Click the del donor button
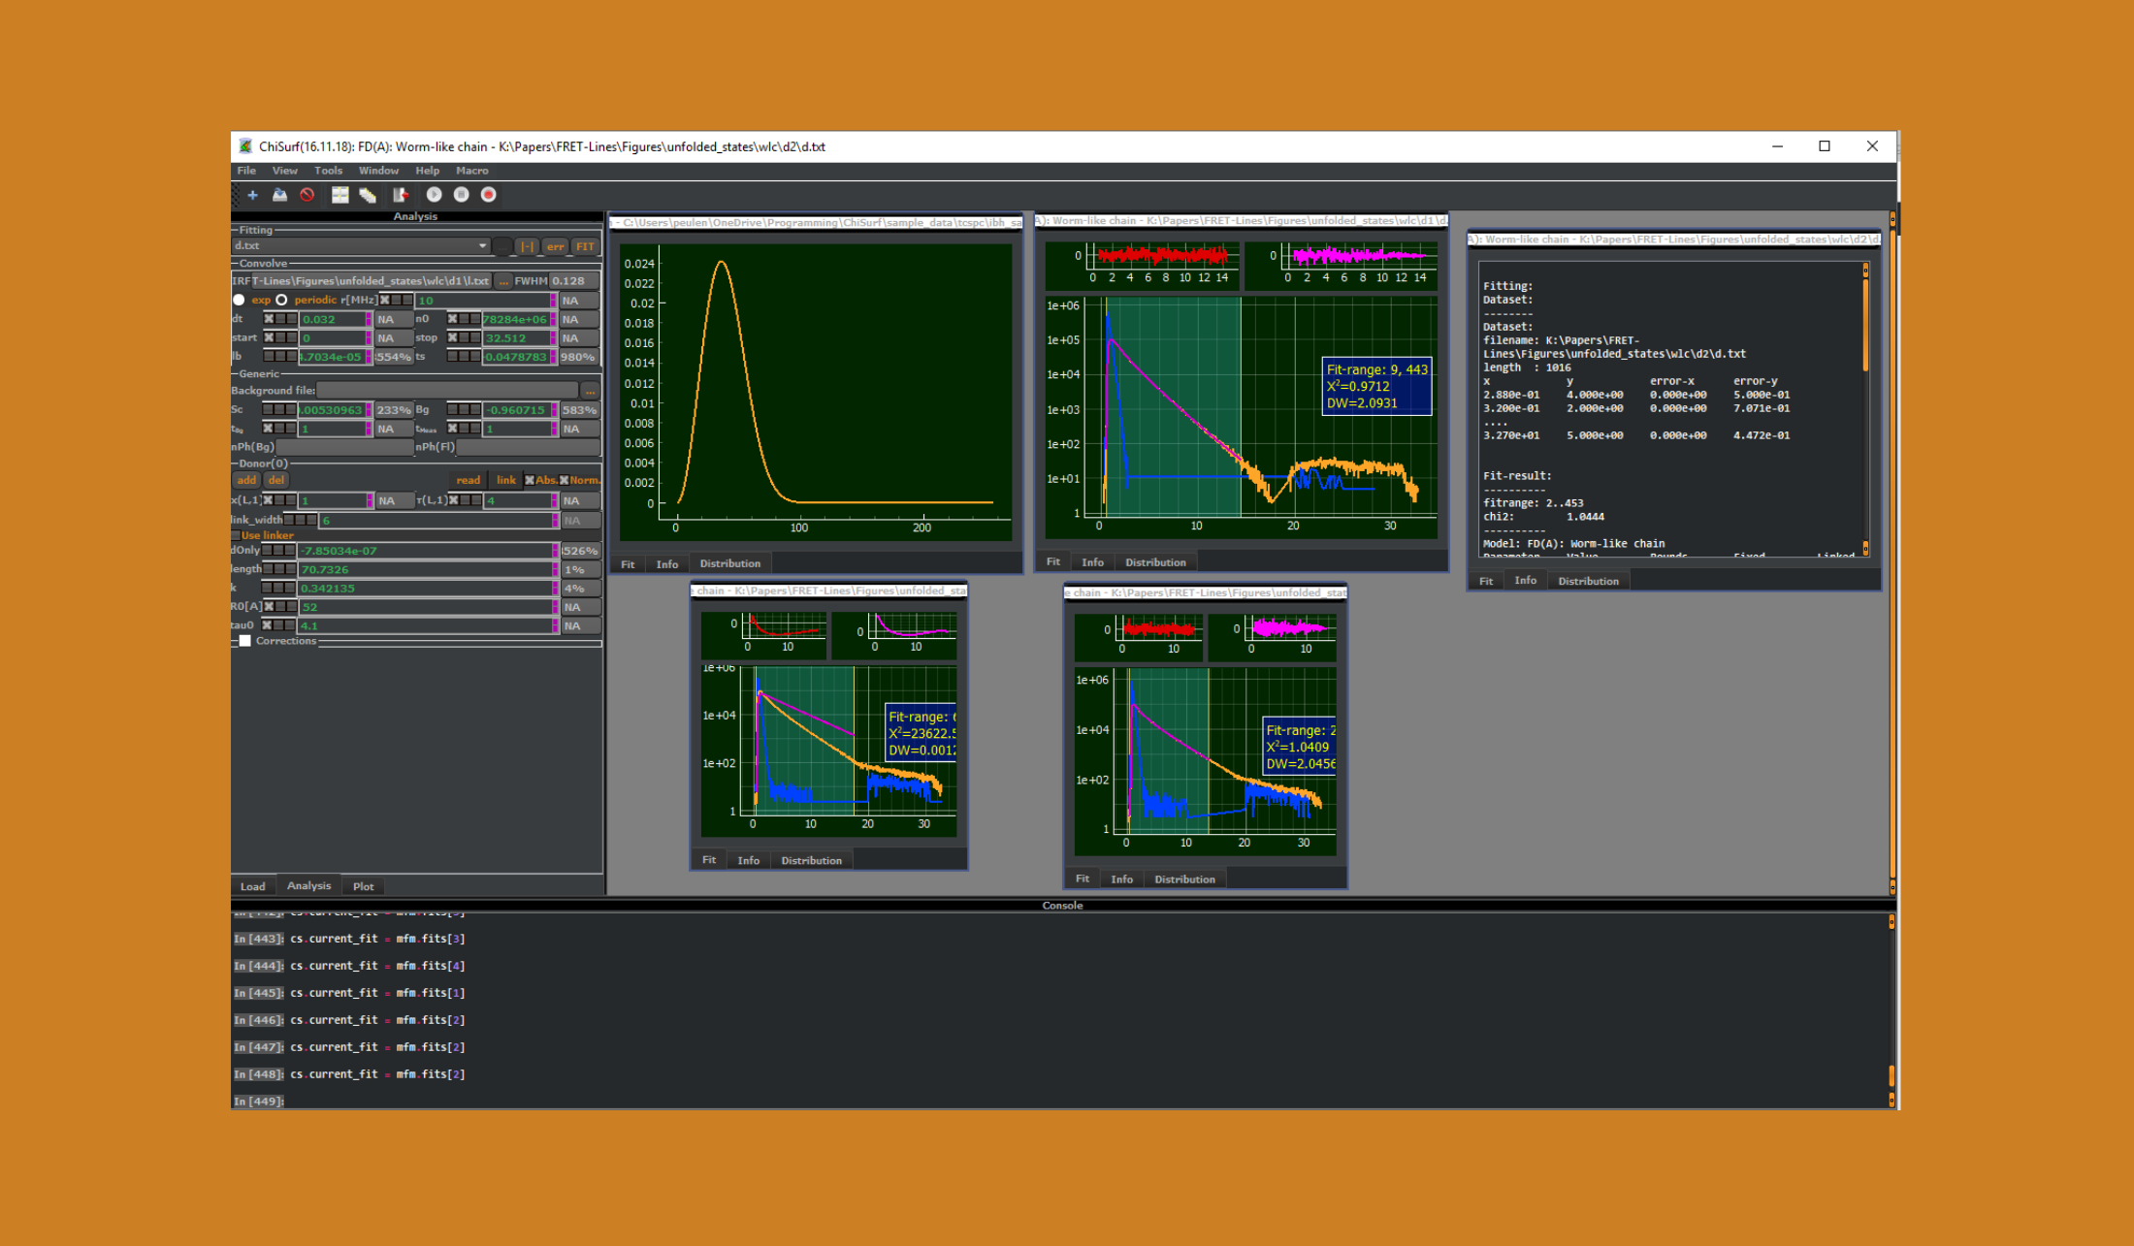Screen dimensions: 2134x1246 pos(276,480)
